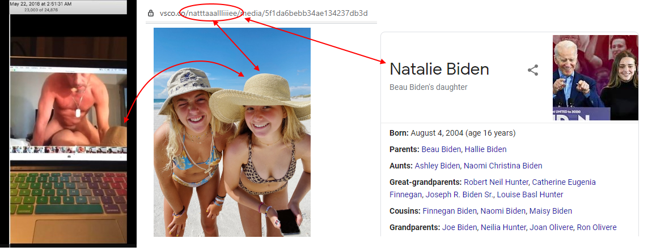The width and height of the screenshot is (648, 251).
Task: Follow the Finnegan Biden cousin link
Action: coord(449,211)
